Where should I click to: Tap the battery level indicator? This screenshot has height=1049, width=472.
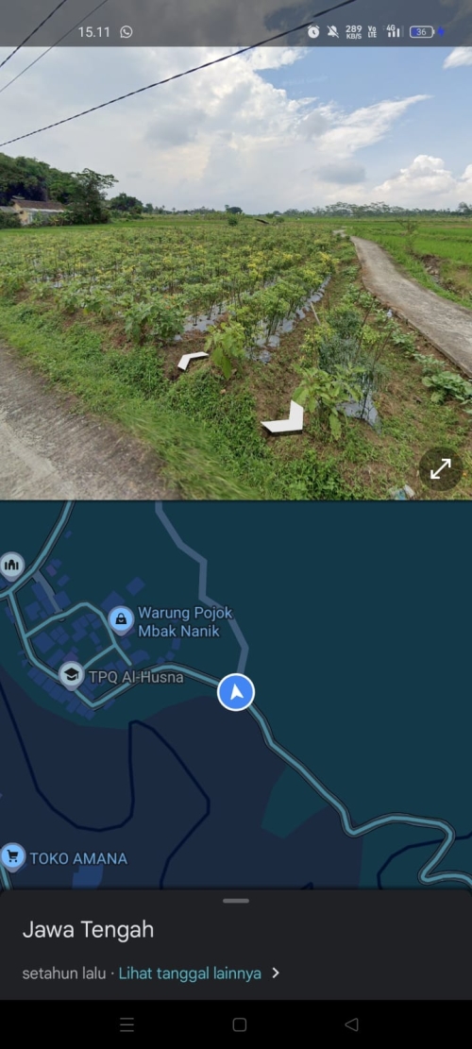click(423, 31)
